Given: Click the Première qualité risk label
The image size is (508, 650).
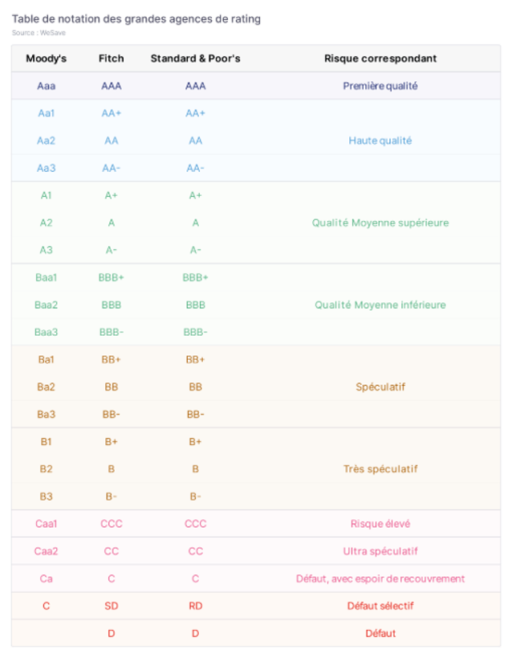Looking at the screenshot, I should [x=380, y=86].
